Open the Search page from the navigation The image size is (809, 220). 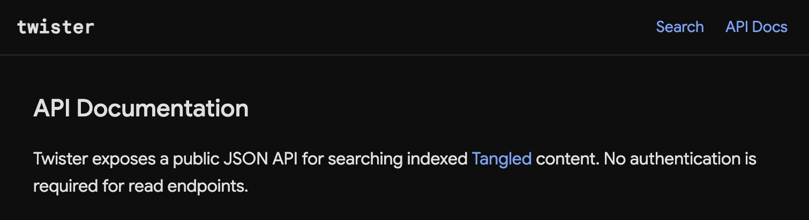coord(679,27)
